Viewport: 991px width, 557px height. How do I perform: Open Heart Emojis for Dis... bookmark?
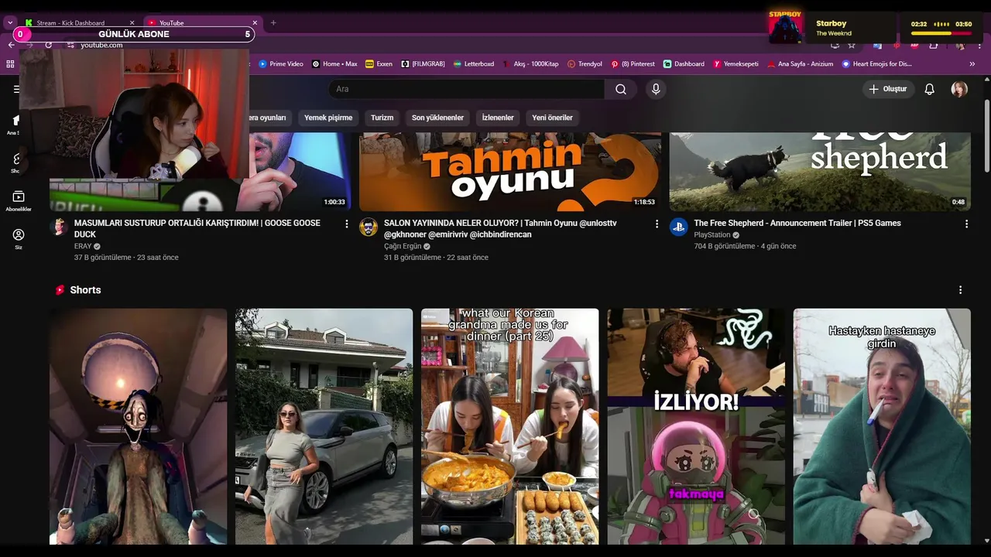coord(876,64)
